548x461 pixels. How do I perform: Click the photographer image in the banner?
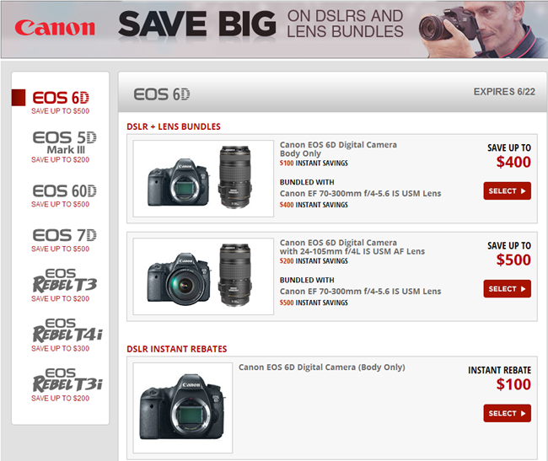click(x=482, y=29)
